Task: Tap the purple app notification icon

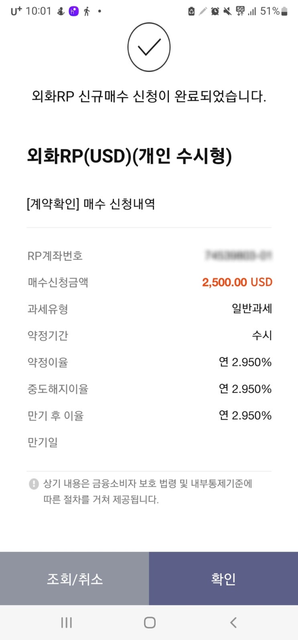Action: click(x=74, y=11)
